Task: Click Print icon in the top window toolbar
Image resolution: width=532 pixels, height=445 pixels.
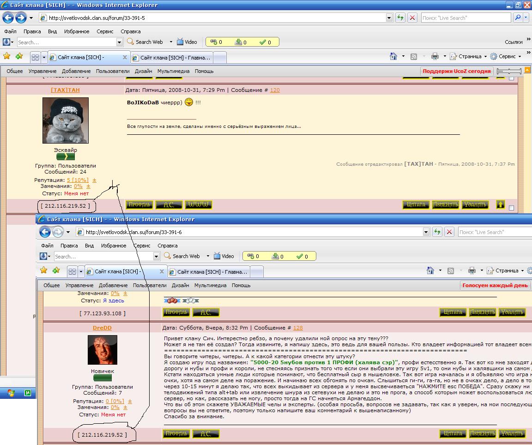Action: (435, 56)
